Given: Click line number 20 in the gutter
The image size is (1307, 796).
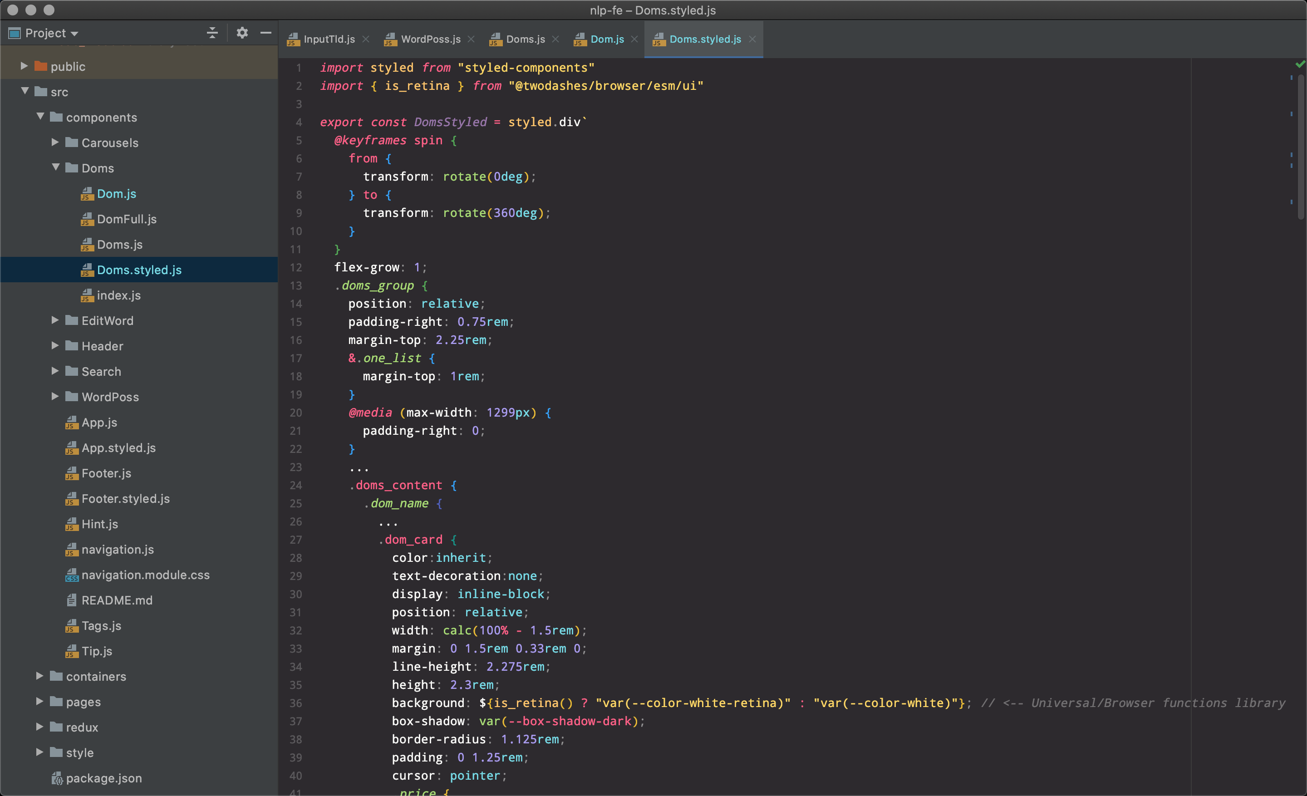Looking at the screenshot, I should point(295,413).
